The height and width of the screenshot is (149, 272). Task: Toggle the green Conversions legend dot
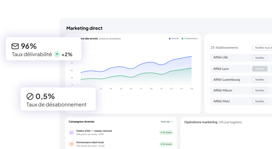tap(182, 39)
